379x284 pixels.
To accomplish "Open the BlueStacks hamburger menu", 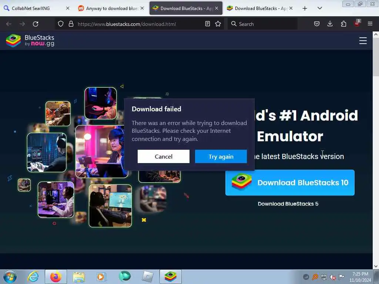I will (363, 41).
